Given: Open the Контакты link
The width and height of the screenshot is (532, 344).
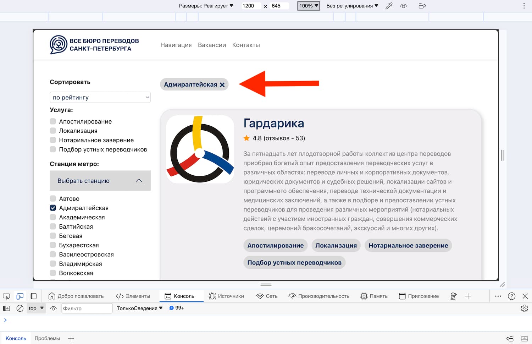Looking at the screenshot, I should tap(246, 45).
